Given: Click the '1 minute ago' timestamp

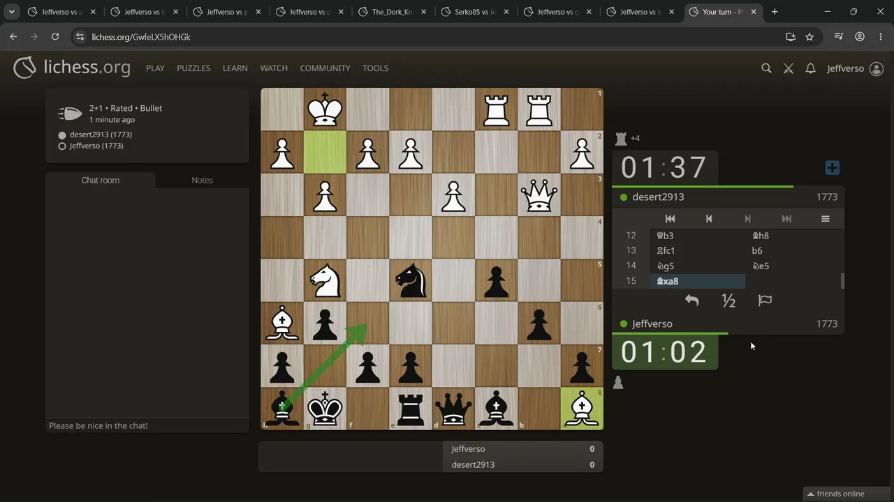Looking at the screenshot, I should point(112,120).
